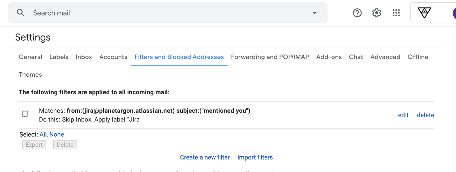The image size is (456, 172).
Task: Delete the Jira filter link
Action: (425, 115)
